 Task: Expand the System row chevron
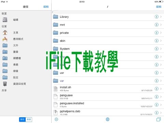pos(161,49)
